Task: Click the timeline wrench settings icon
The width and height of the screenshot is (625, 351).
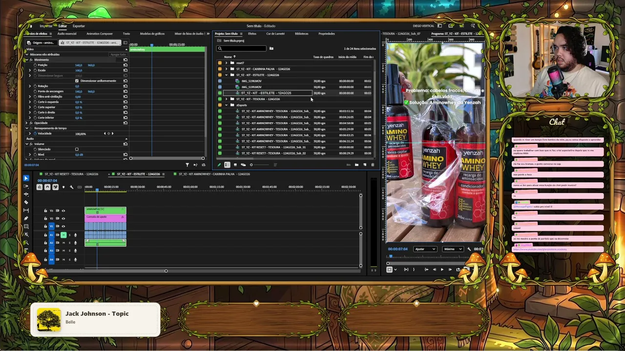Action: (x=71, y=187)
